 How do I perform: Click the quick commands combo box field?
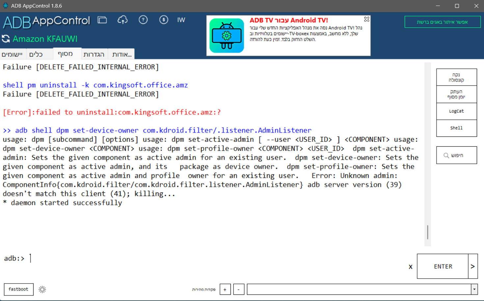(359, 289)
